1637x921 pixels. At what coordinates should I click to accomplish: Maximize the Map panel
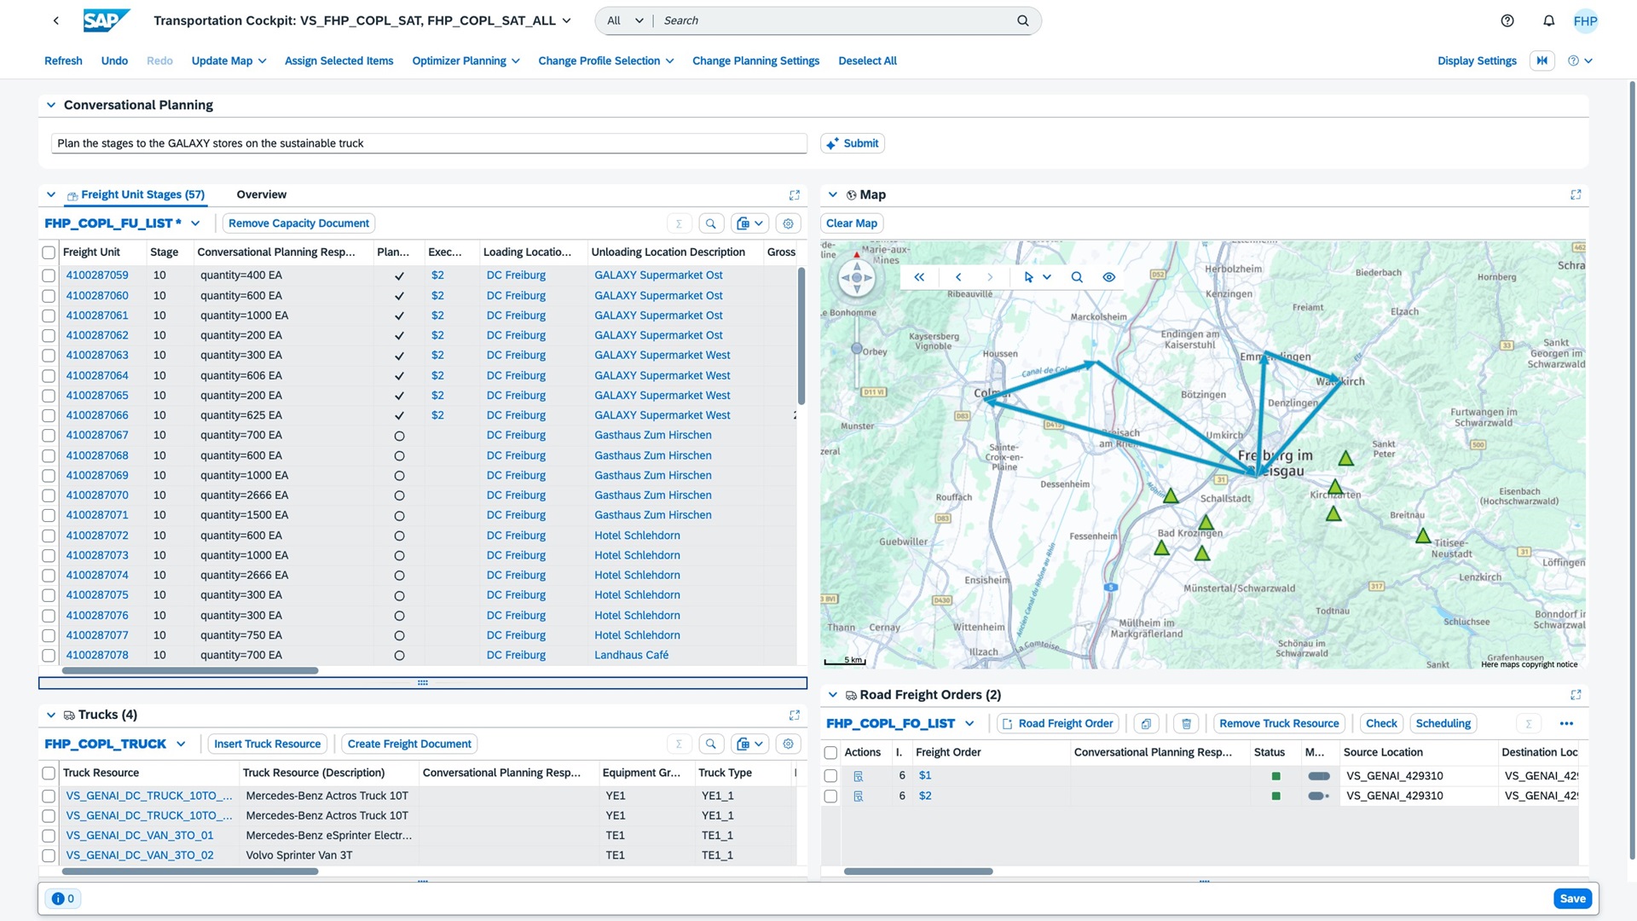[1576, 194]
